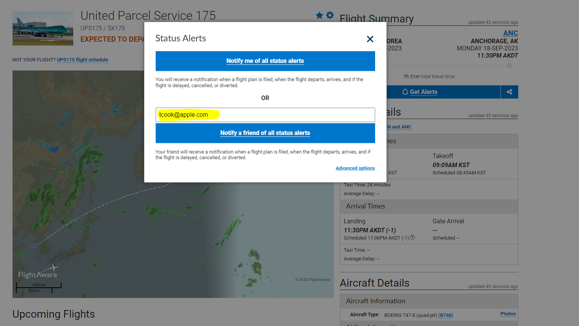The image size is (579, 326).
Task: Click Notify me of all status alerts
Action: 265,61
